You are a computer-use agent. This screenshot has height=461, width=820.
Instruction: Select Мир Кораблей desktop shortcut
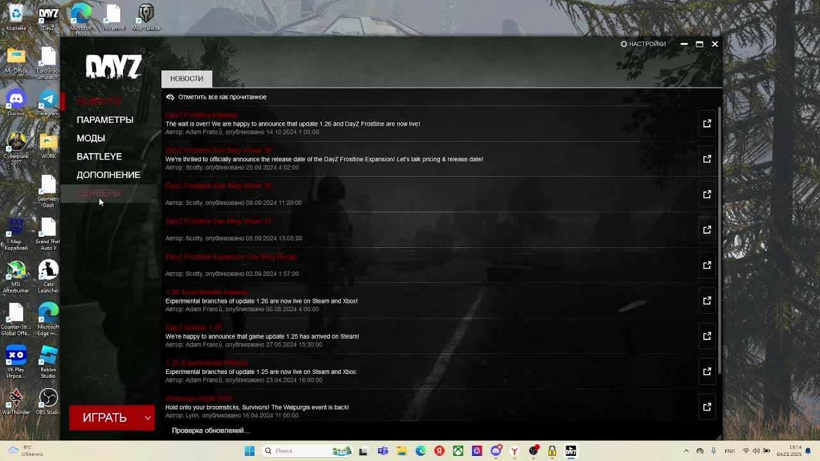pyautogui.click(x=16, y=234)
